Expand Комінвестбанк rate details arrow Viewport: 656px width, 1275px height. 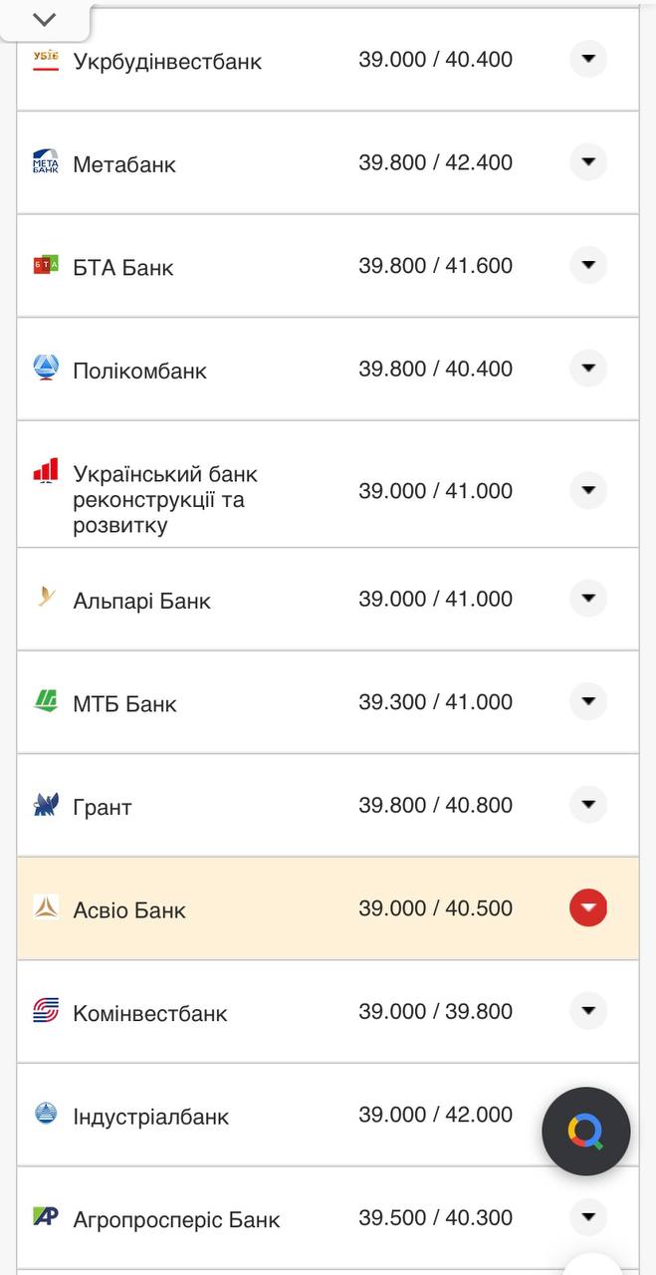[x=588, y=1011]
